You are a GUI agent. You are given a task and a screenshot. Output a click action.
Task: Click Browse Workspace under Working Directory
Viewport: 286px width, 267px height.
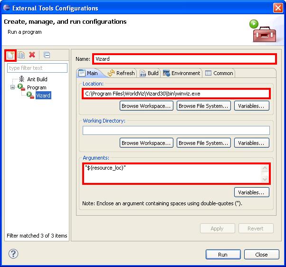pyautogui.click(x=146, y=143)
